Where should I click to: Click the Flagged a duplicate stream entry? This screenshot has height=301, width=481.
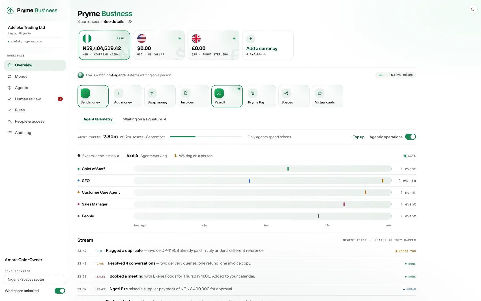[x=246, y=251]
